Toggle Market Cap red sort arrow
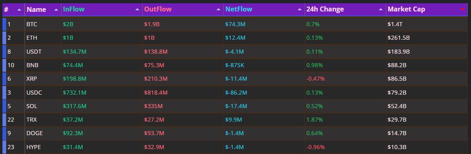 point(462,9)
